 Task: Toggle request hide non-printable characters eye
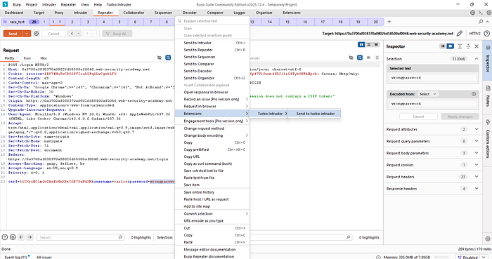[160, 58]
